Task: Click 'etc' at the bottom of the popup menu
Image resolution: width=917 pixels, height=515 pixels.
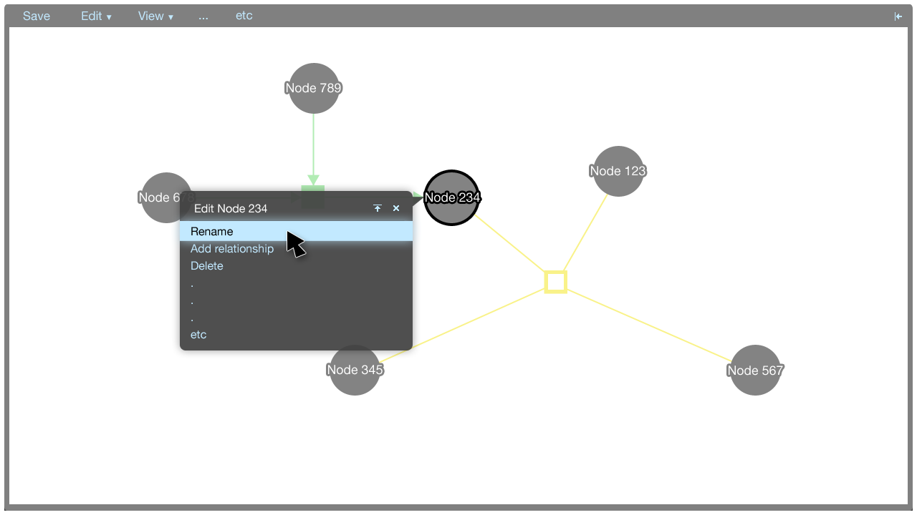Action: coord(198,335)
